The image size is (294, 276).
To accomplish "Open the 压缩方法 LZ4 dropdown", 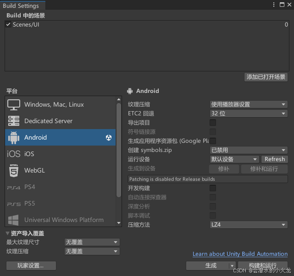I will [x=249, y=225].
